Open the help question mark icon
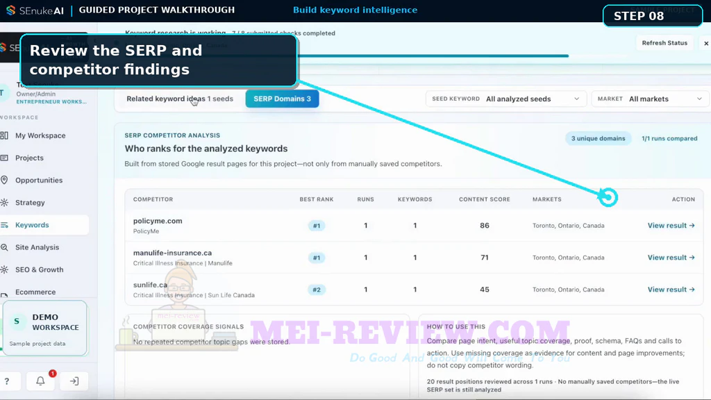 click(7, 381)
